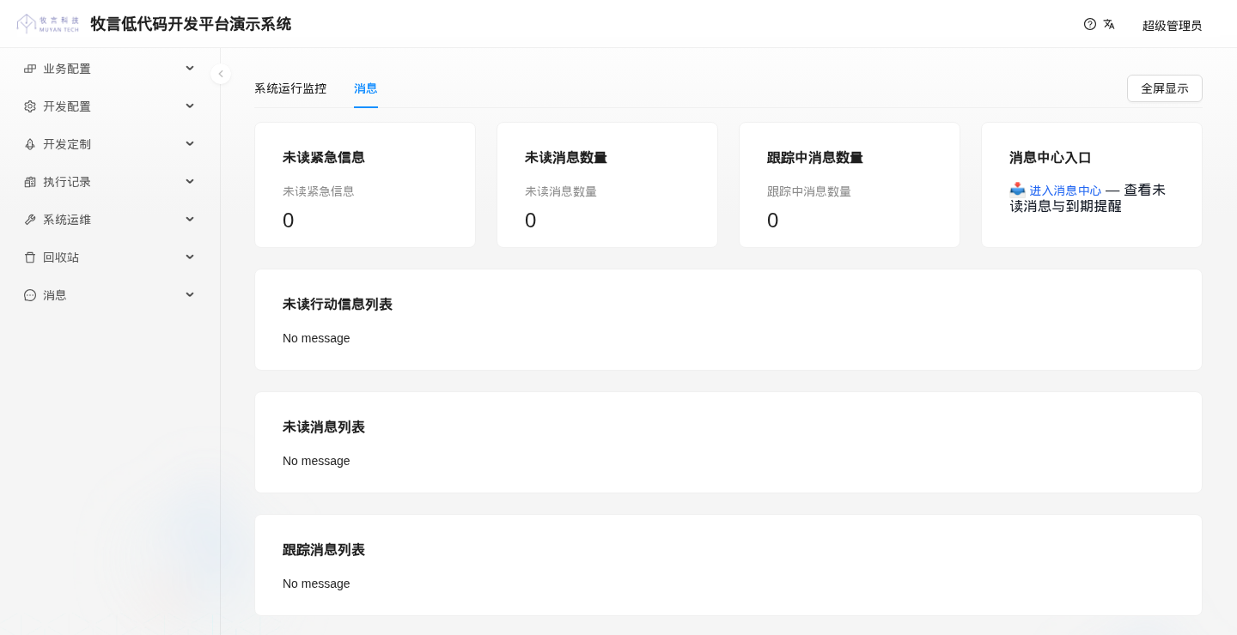Click the 0 count under 未读紧急信息
This screenshot has height=635, width=1237.
pos(289,221)
